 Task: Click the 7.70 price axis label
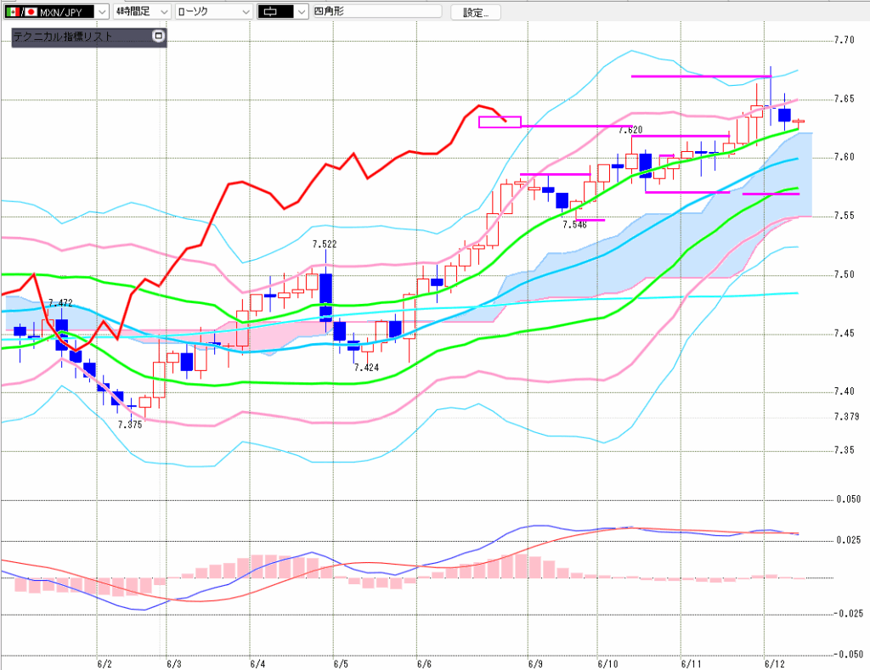845,40
